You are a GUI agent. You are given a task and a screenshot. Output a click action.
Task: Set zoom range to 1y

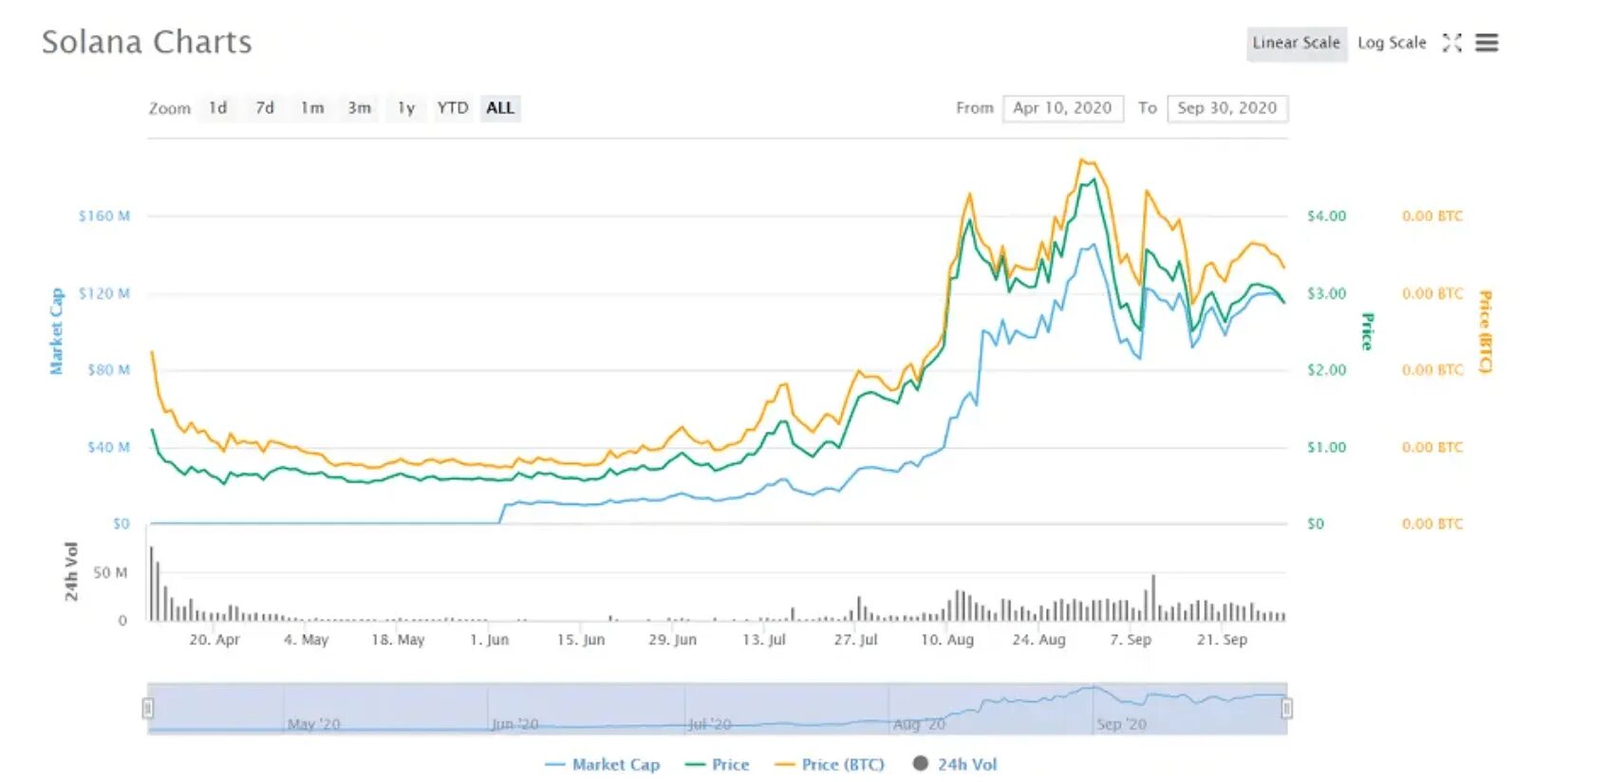pos(406,108)
